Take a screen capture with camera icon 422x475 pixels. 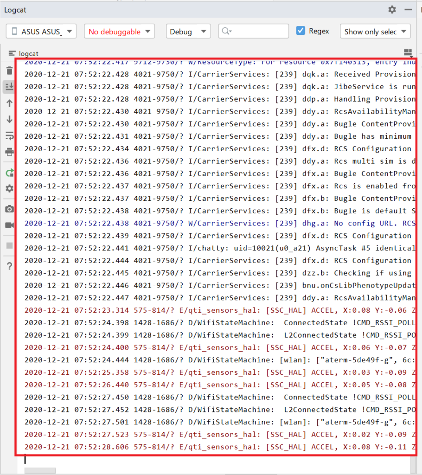coord(9,209)
